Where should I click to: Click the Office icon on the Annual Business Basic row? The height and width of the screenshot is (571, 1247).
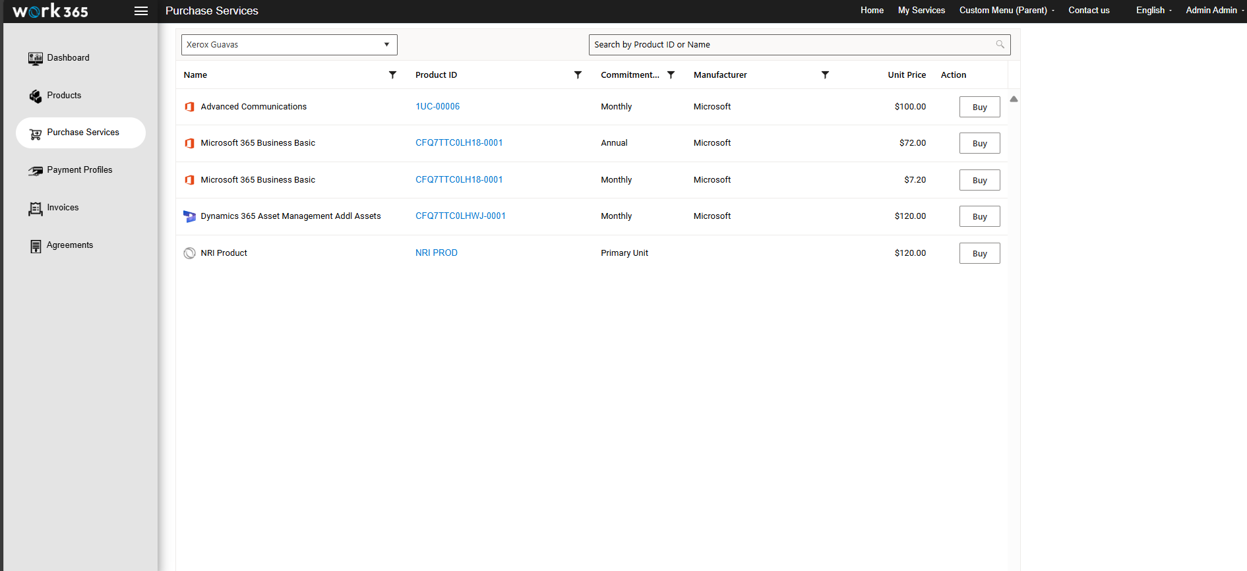189,143
